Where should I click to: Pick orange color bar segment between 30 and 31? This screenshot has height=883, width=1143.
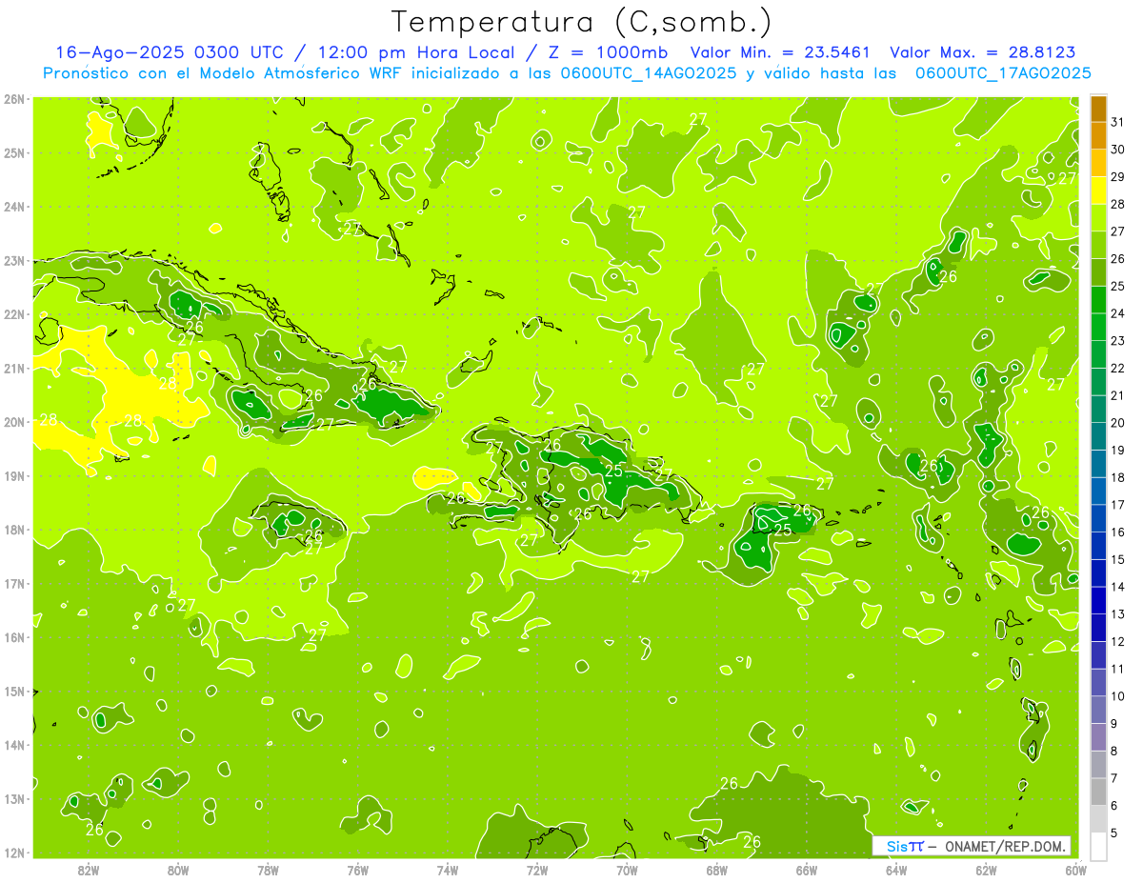click(x=1099, y=136)
